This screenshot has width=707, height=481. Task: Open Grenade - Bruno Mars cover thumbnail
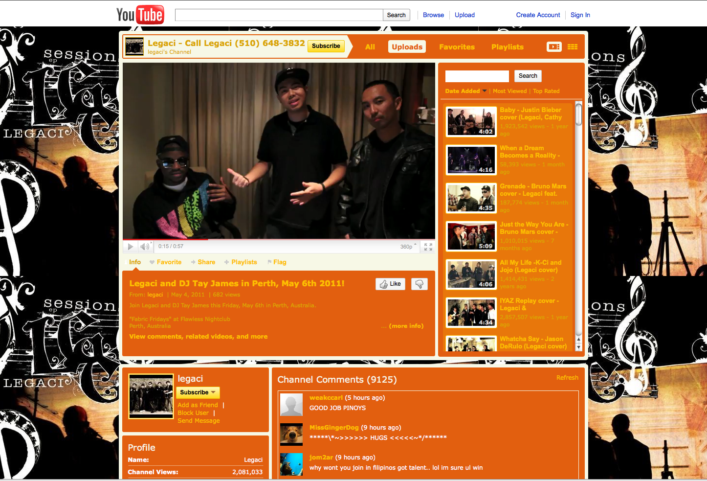pyautogui.click(x=471, y=198)
